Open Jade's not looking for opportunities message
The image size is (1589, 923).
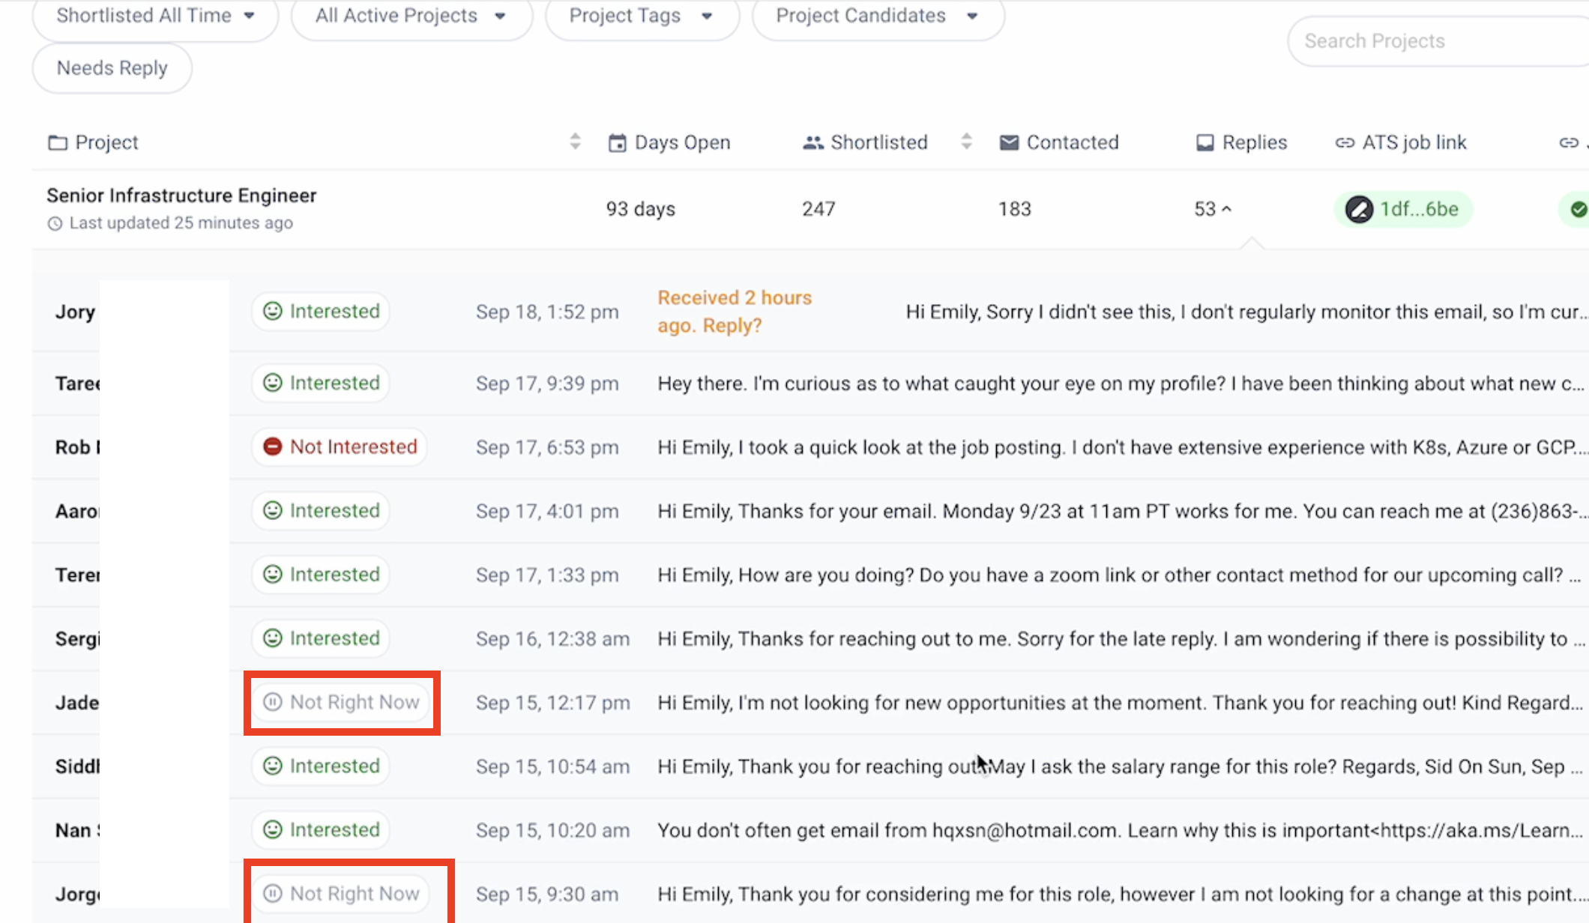(x=1122, y=703)
